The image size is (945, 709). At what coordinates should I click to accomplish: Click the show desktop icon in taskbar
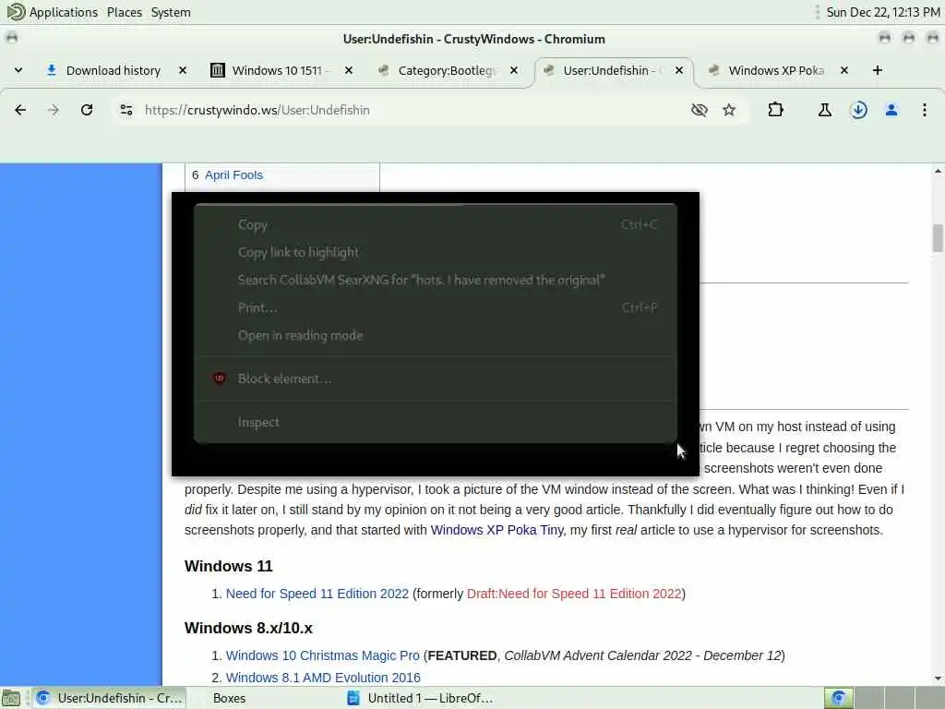point(11,698)
